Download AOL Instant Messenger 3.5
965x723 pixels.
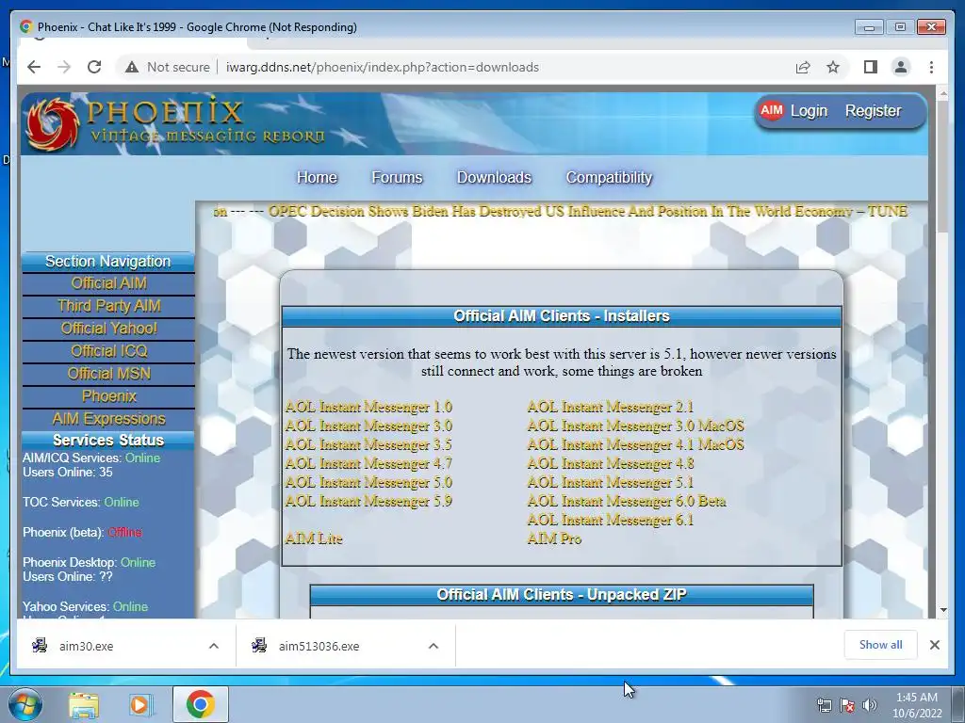(368, 444)
